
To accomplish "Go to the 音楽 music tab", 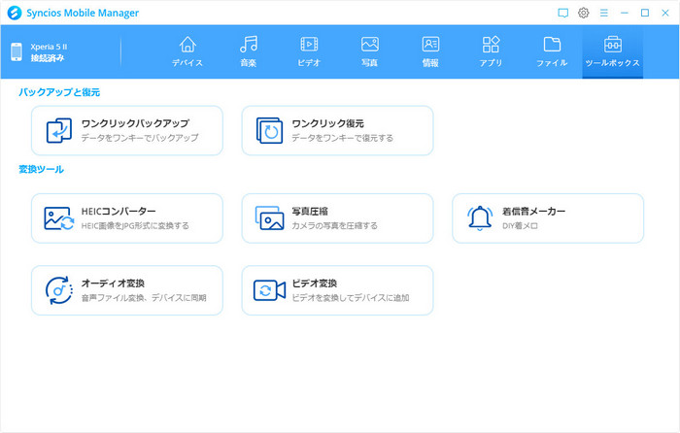I will [x=249, y=51].
